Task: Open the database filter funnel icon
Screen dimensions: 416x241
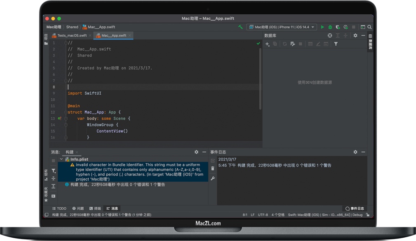Action: point(336,44)
